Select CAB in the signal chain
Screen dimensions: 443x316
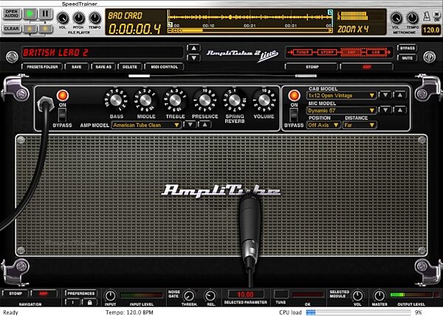[376, 52]
